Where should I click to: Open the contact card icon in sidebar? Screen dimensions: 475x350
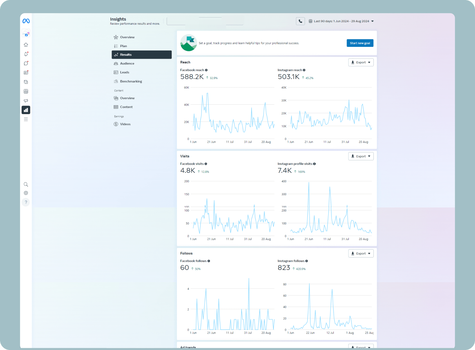(26, 72)
